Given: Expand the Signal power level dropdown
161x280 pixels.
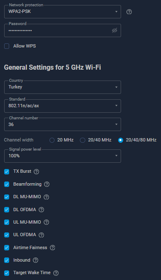Looking at the screenshot, I should tap(62, 156).
